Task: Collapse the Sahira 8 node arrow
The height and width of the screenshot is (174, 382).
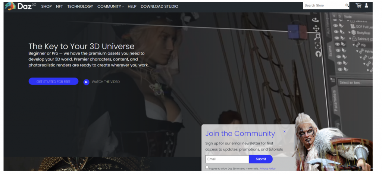Action: (350, 38)
